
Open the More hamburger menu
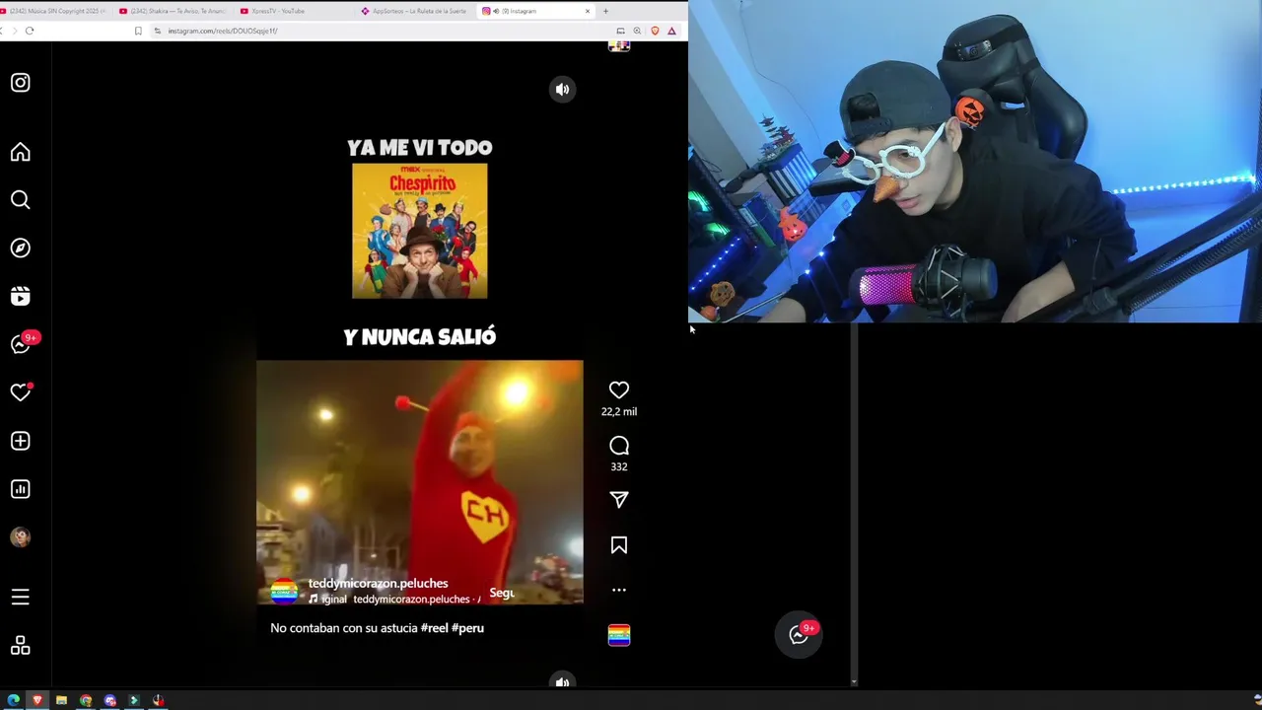[x=21, y=598]
